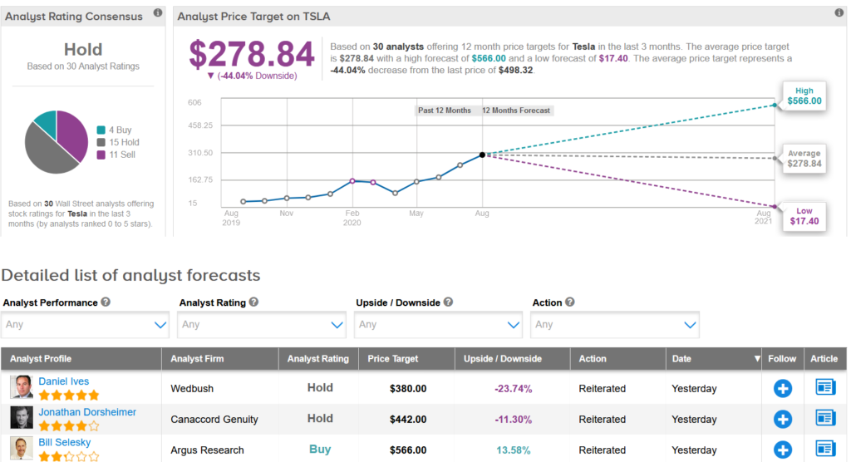
Task: Expand the Analyst Rating filter dropdown
Action: 262,325
